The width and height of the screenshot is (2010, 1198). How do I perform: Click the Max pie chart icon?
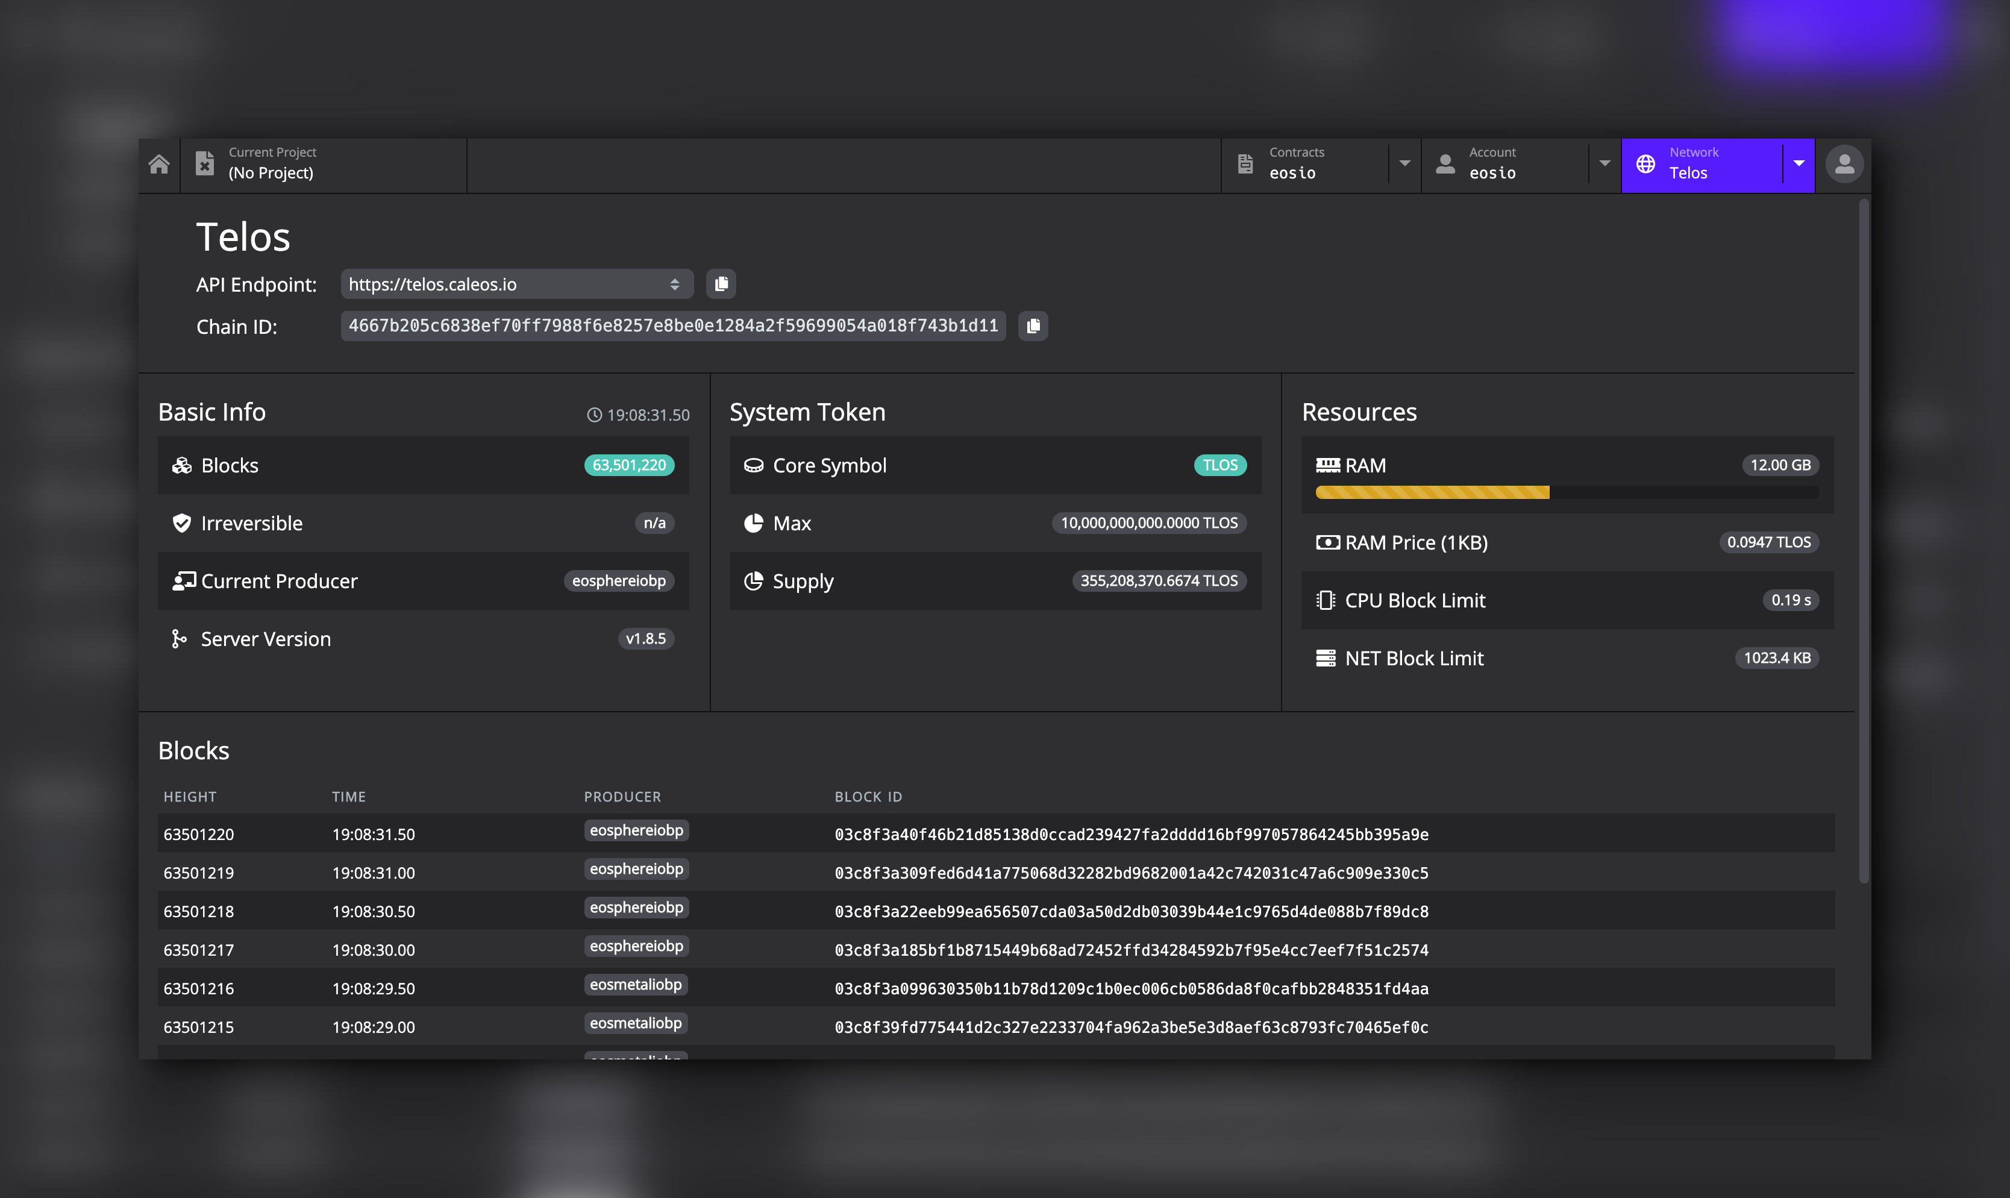(x=753, y=523)
